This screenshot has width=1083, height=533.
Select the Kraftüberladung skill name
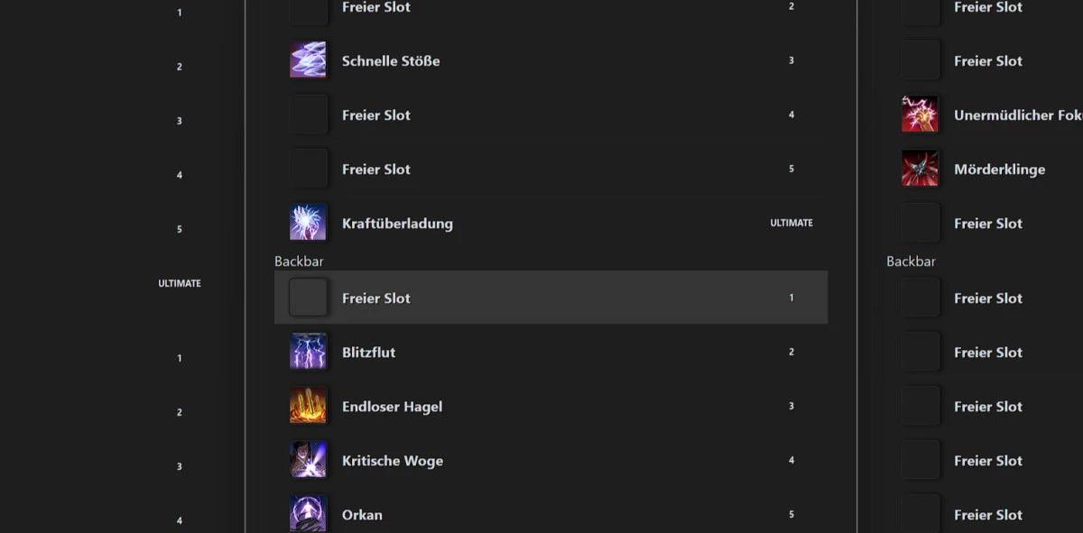[397, 224]
